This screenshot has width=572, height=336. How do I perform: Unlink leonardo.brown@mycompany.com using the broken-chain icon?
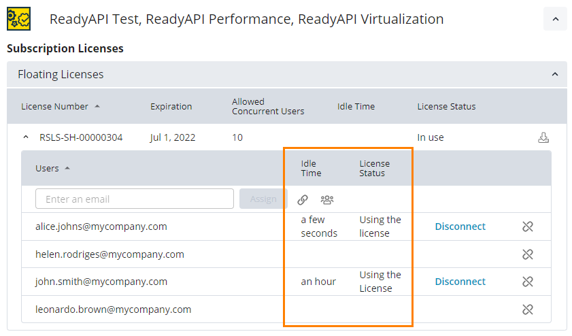(527, 309)
